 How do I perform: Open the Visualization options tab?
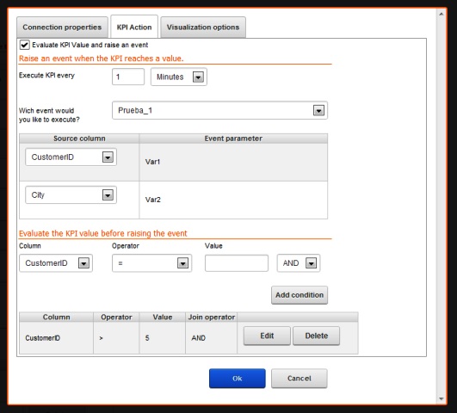click(203, 28)
